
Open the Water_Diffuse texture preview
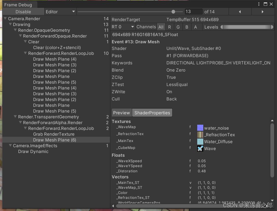(x=200, y=141)
